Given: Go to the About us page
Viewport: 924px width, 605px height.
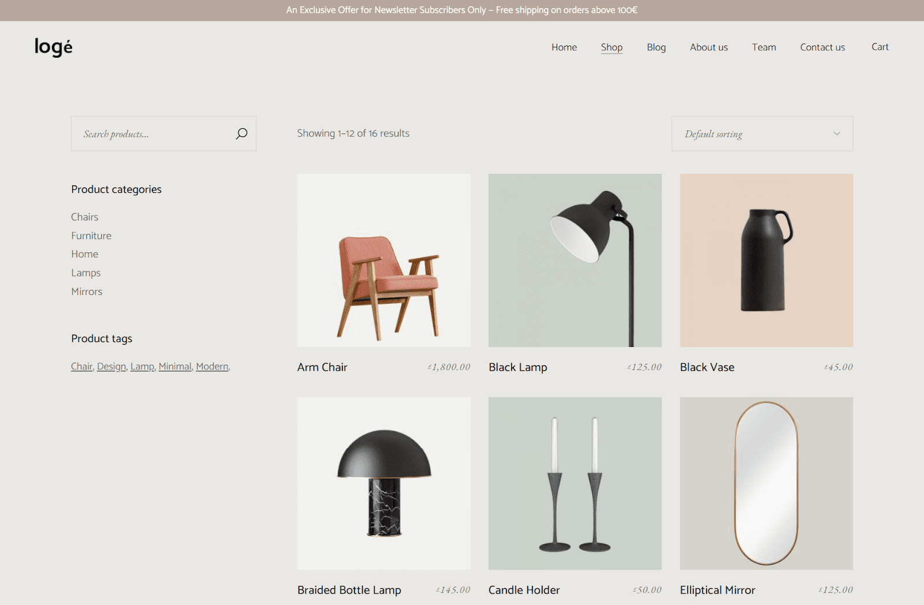Looking at the screenshot, I should coord(709,47).
